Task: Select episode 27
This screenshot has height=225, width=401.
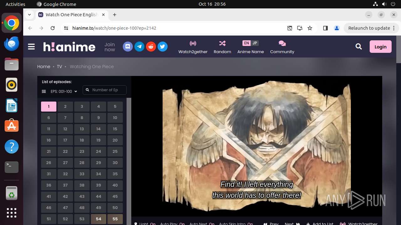Action: [65, 163]
